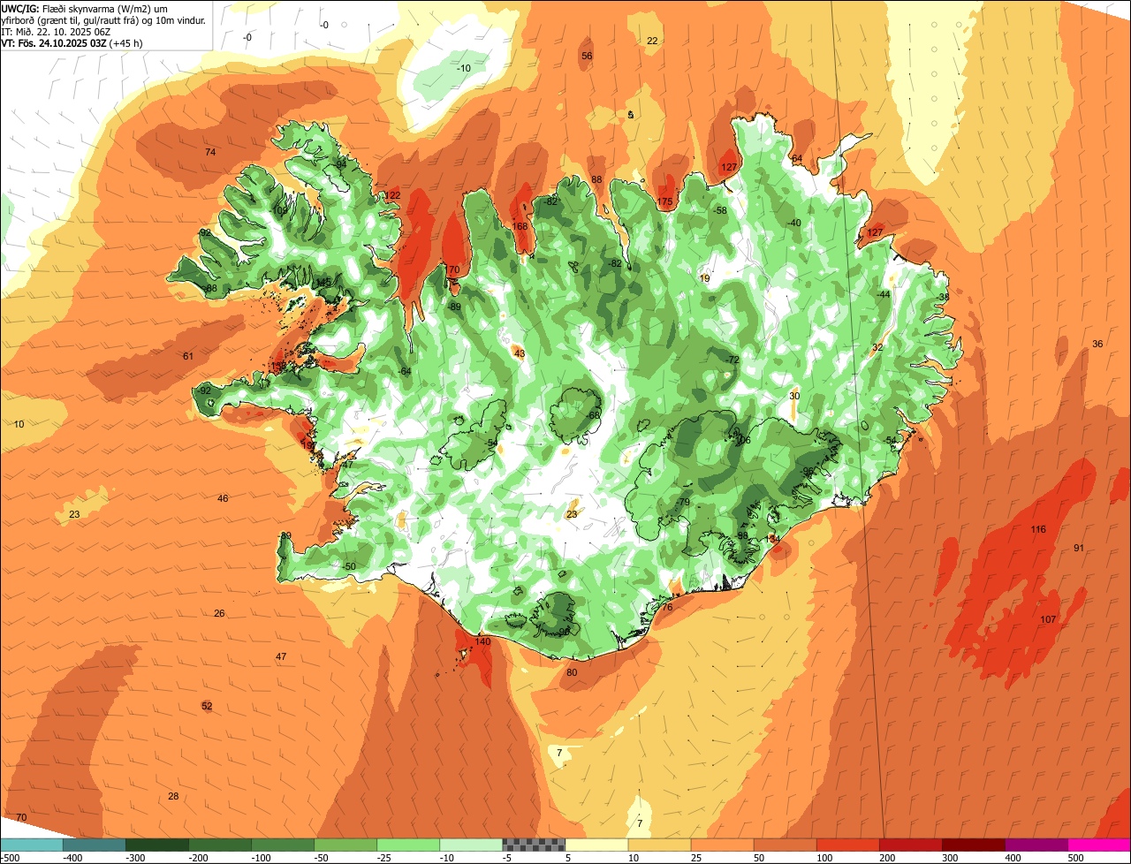Select the flux value -50

[348, 566]
